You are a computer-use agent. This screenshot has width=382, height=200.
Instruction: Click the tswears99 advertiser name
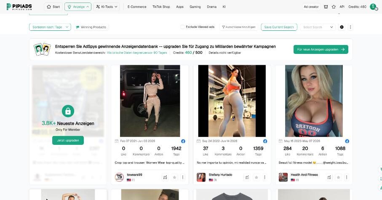[134, 175]
